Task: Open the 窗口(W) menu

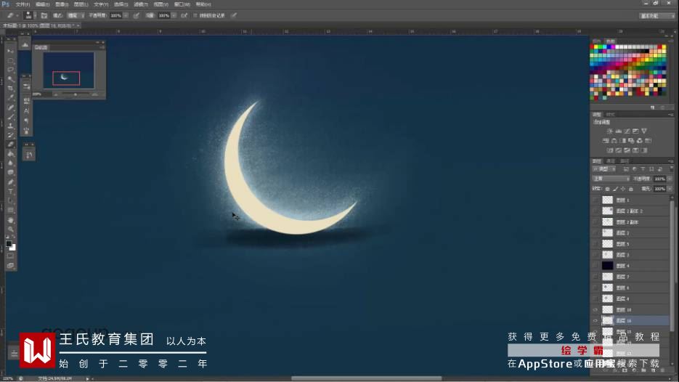Action: point(182,4)
